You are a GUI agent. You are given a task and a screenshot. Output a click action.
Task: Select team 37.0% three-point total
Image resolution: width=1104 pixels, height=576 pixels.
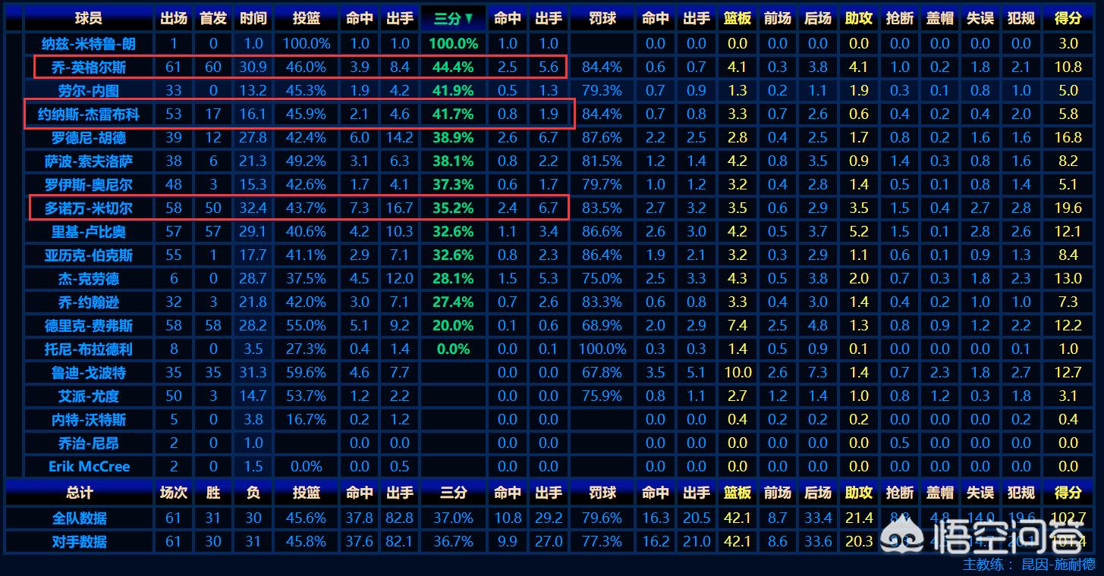click(x=453, y=518)
